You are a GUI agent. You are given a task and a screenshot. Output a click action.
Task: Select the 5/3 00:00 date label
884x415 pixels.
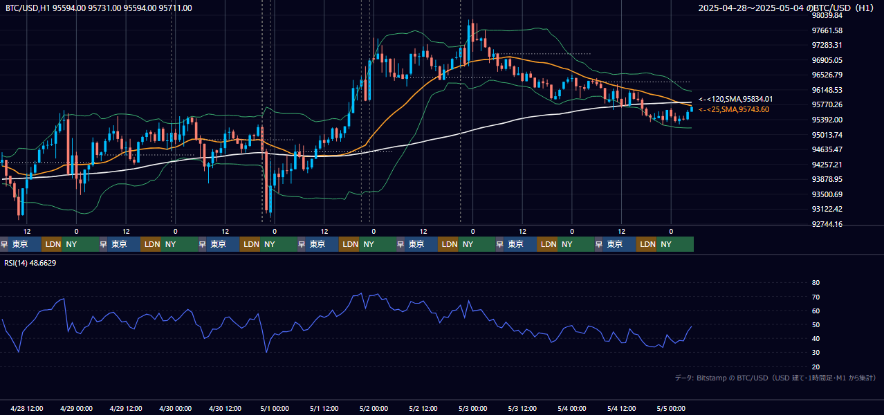click(473, 408)
